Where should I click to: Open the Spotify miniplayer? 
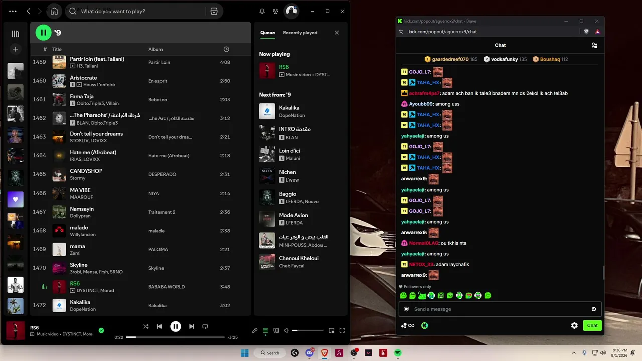[331, 331]
